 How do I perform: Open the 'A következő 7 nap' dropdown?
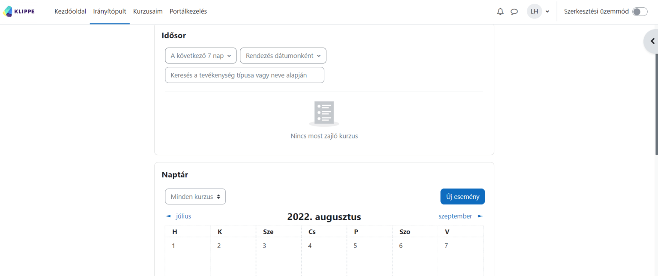200,56
